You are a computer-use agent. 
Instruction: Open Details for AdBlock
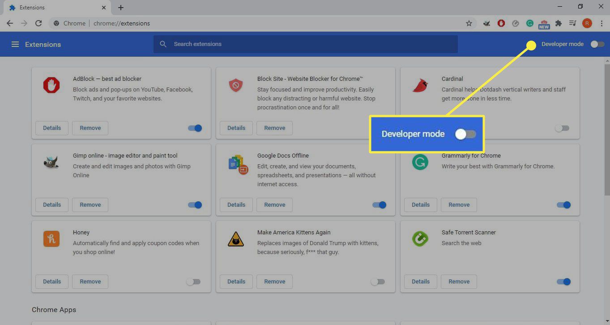[x=52, y=128]
